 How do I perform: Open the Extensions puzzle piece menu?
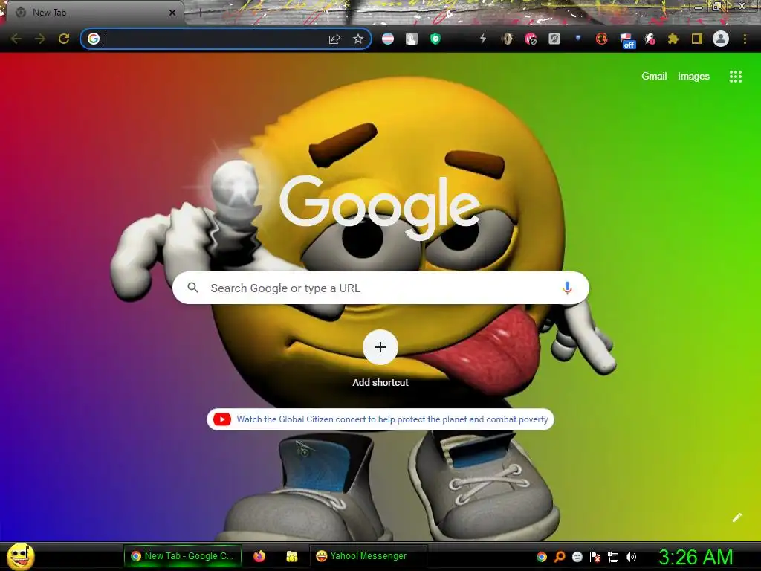(673, 39)
